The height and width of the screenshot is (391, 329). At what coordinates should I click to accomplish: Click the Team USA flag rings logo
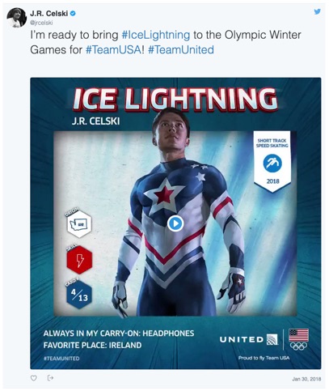(x=298, y=339)
